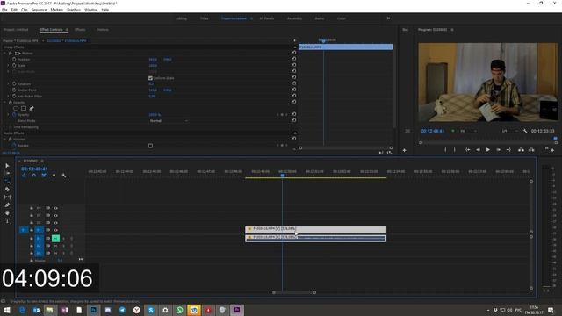
Task: Open Program monitor zoom level dropdown
Action: click(468, 131)
